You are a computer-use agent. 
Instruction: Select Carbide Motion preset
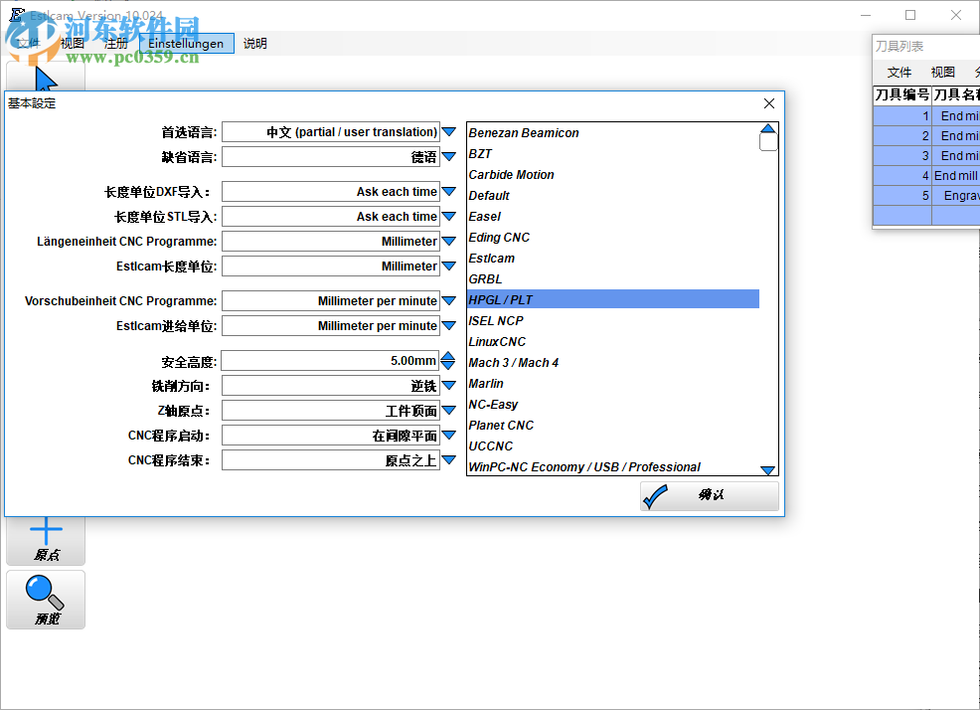[x=613, y=175]
